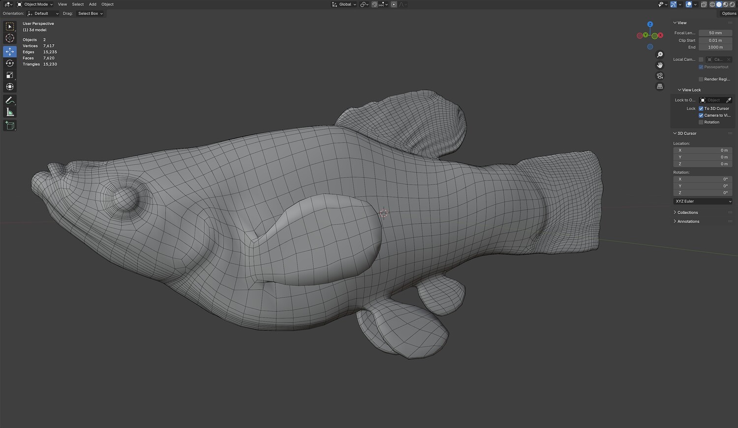Toggle viewport gizmos display

pos(674,4)
